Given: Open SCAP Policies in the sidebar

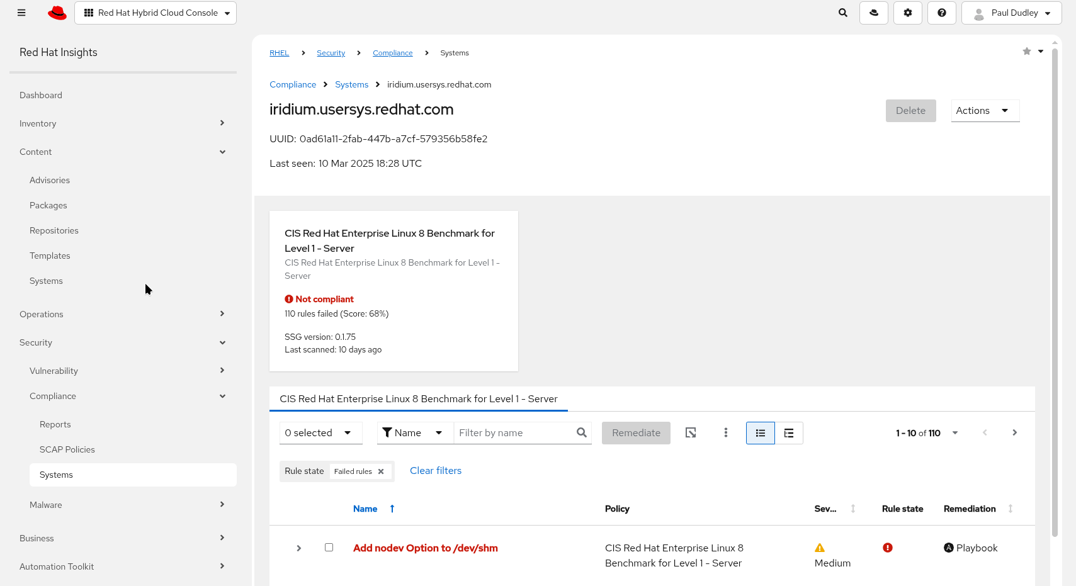Looking at the screenshot, I should point(67,449).
